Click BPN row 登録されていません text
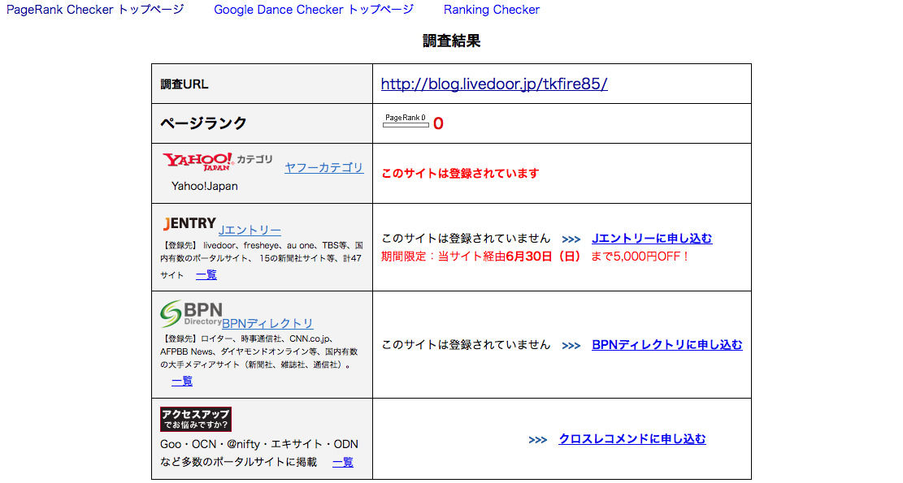This screenshot has width=903, height=483. (x=466, y=345)
